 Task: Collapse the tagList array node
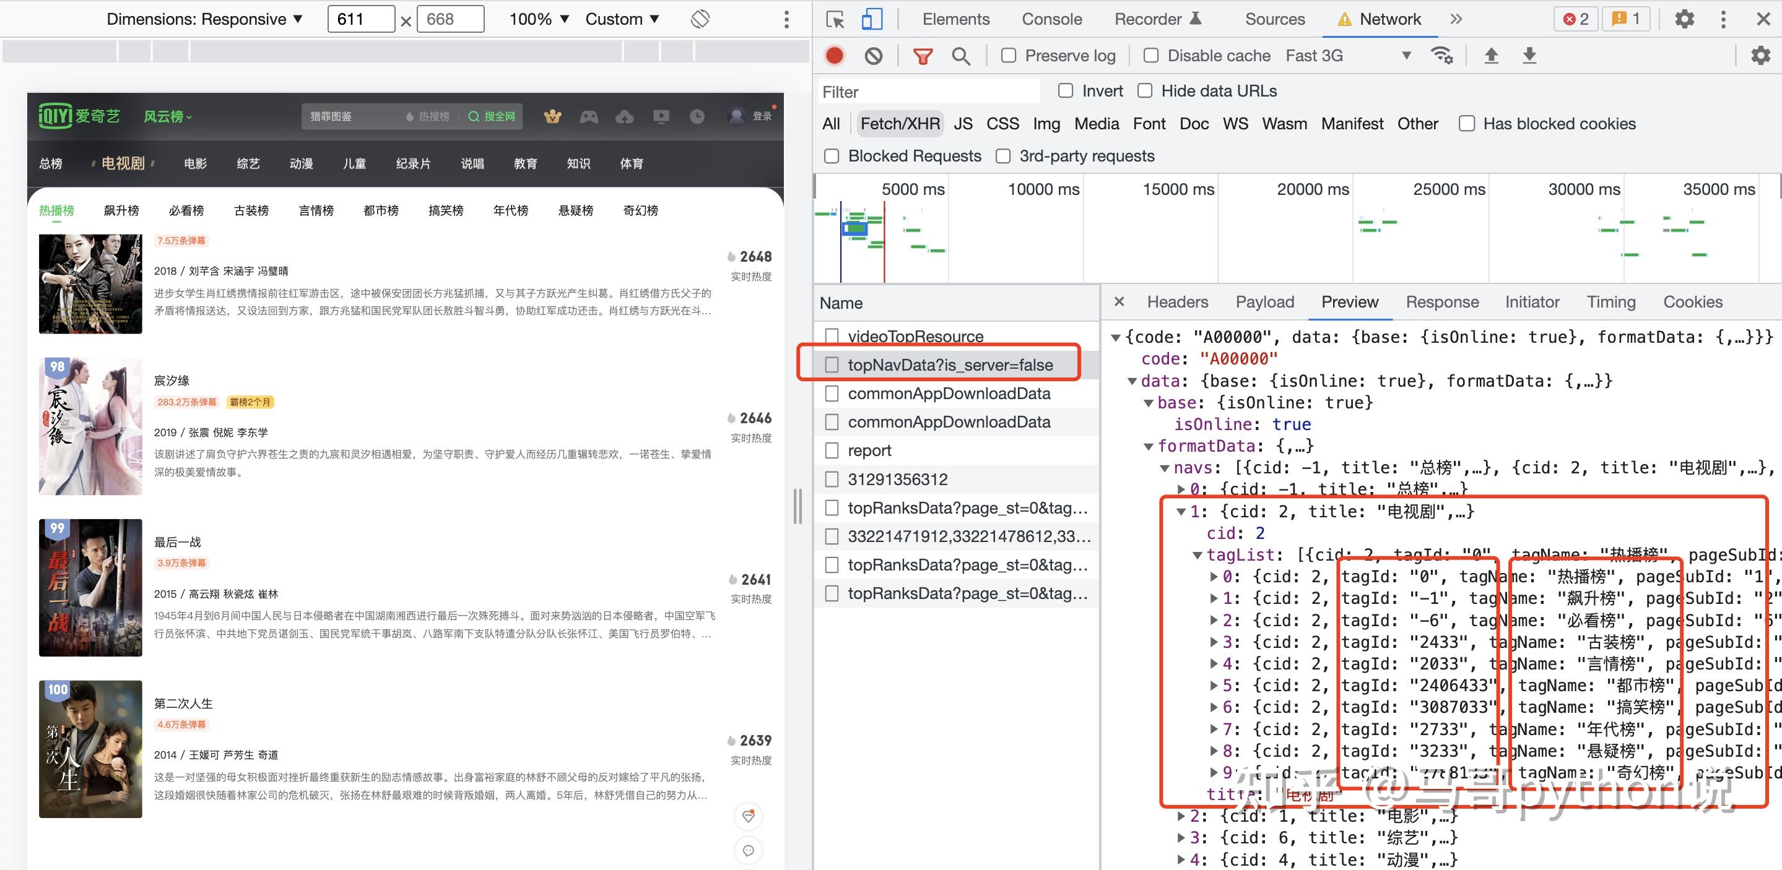coord(1197,555)
